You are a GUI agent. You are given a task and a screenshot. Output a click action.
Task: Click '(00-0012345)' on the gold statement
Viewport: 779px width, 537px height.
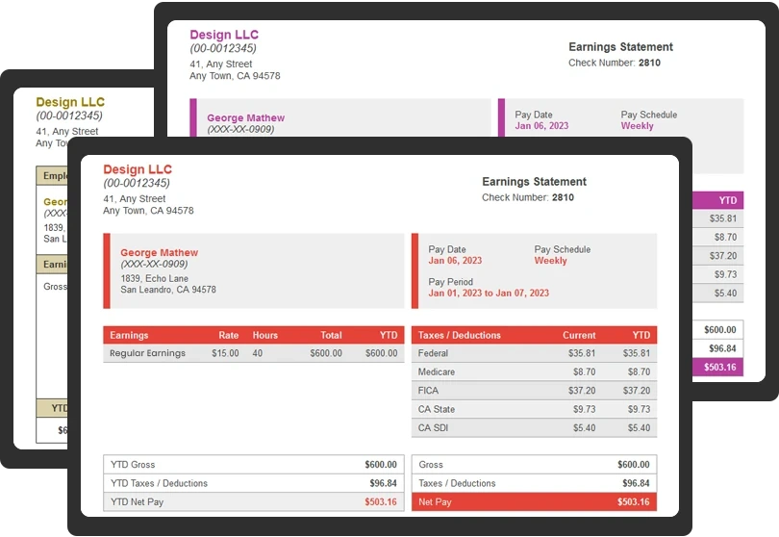[69, 115]
